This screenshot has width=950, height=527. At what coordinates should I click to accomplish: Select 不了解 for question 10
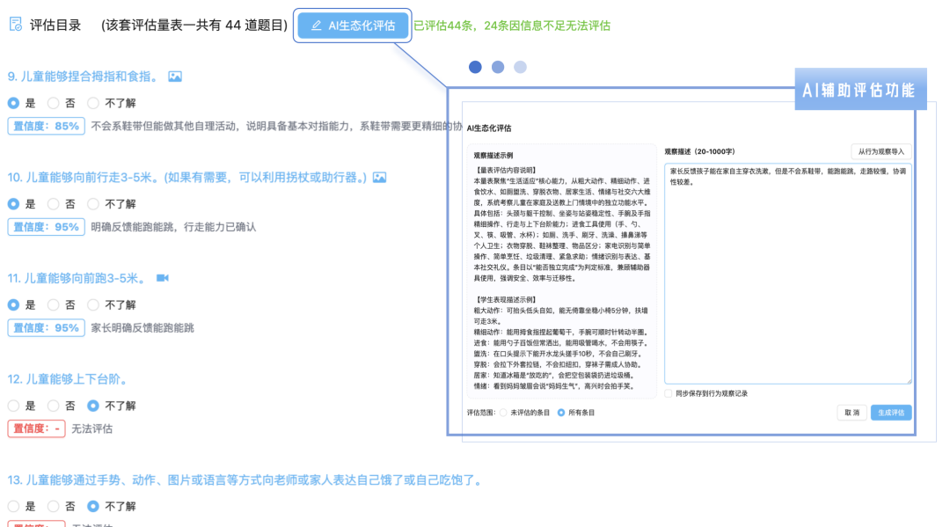click(x=92, y=204)
